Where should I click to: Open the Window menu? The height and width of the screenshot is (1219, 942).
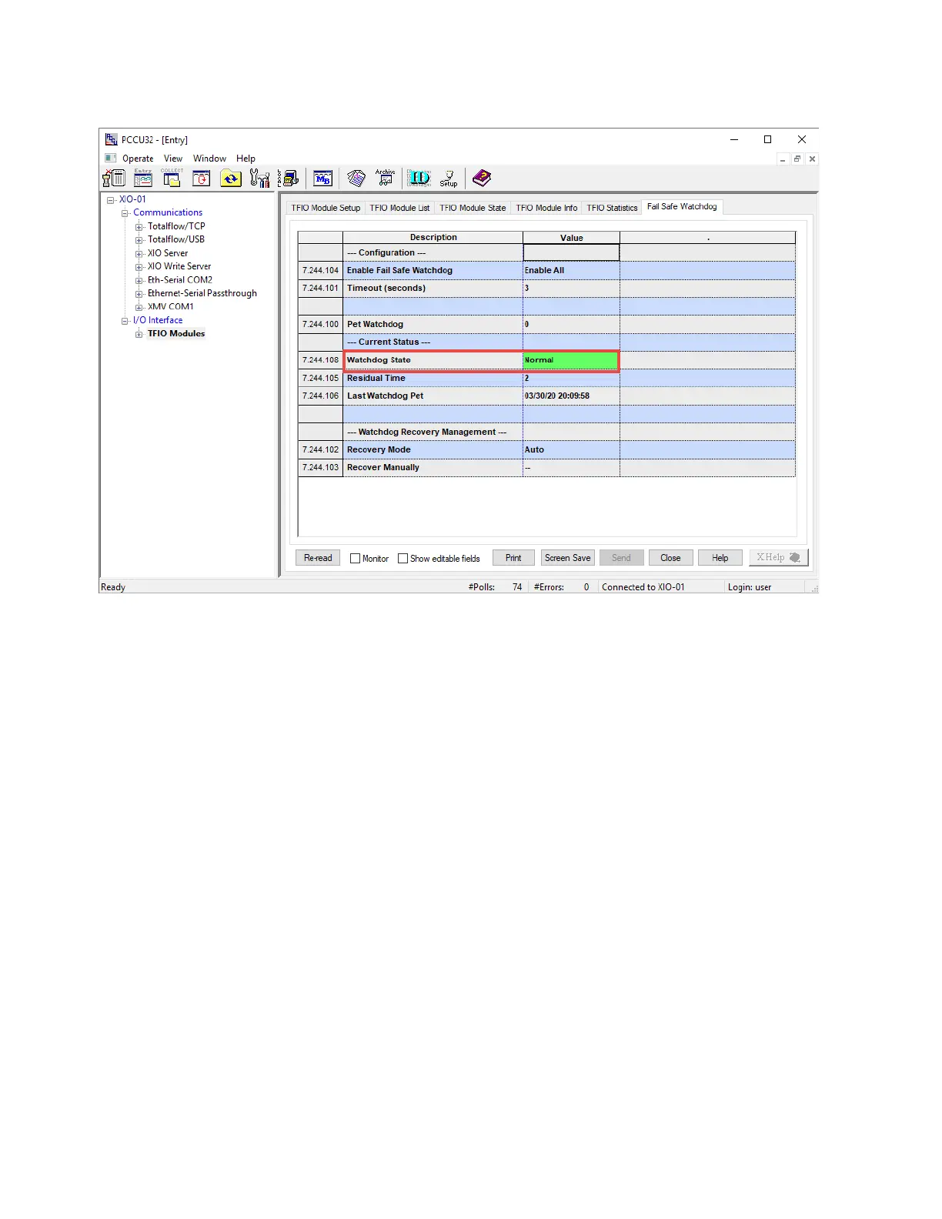pos(209,159)
